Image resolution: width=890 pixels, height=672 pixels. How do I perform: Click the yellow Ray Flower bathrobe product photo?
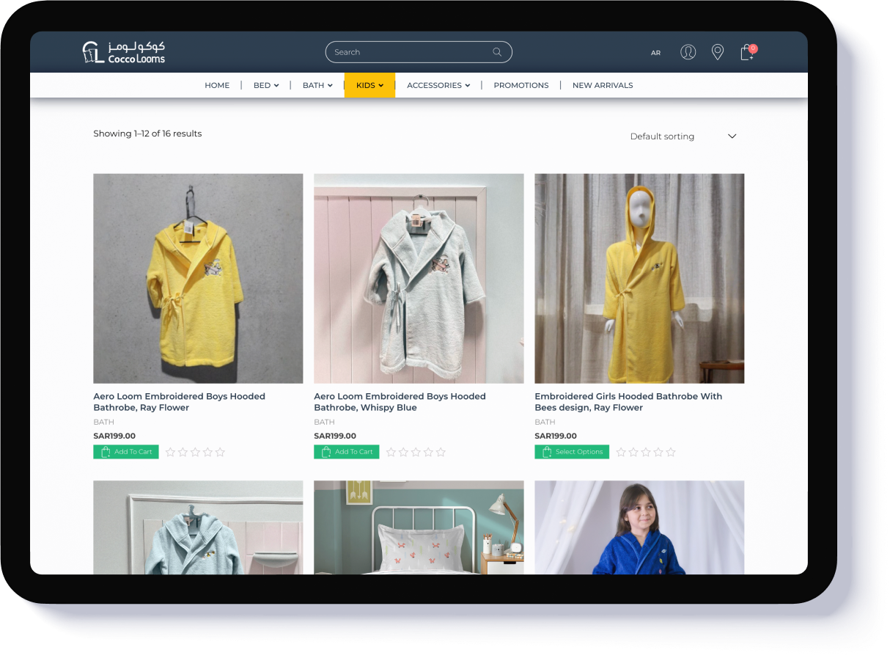tap(197, 278)
